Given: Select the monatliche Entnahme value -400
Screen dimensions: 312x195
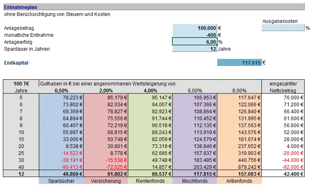Looking at the screenshot, I should point(195,35).
